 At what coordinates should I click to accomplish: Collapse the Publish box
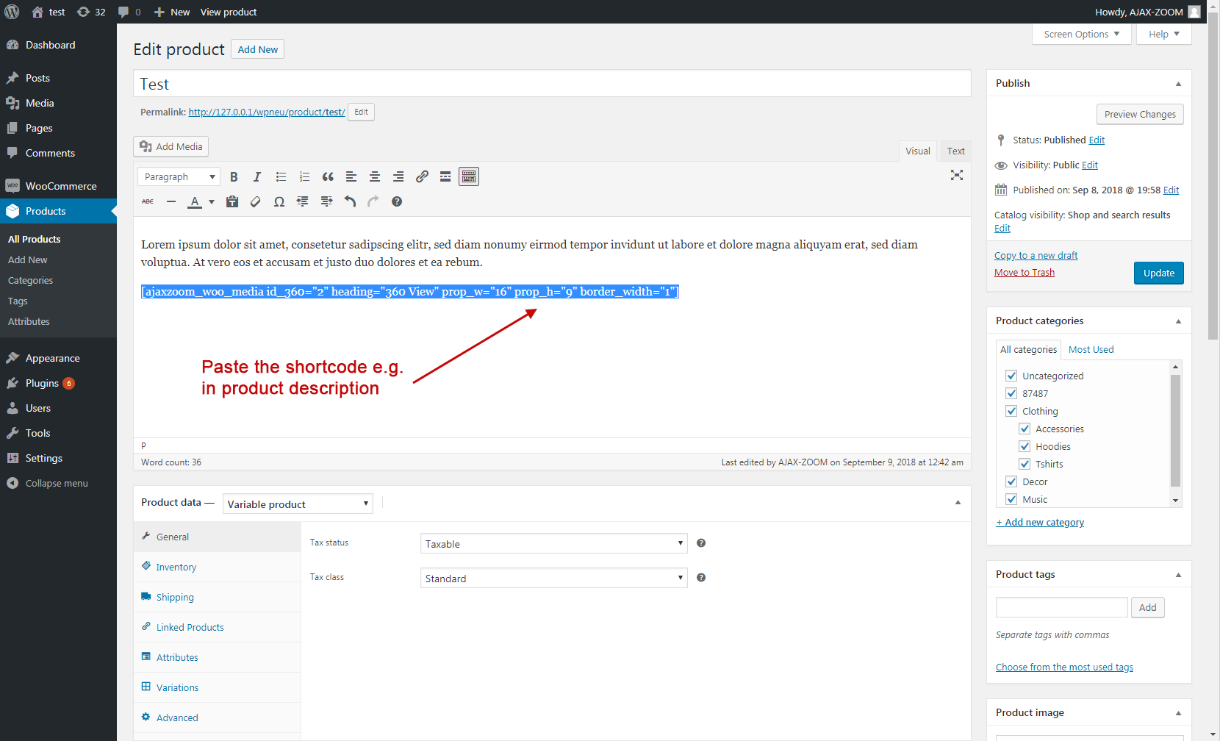coord(1178,84)
